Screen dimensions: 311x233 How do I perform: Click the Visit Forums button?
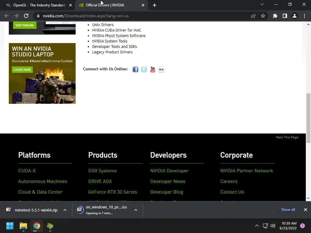[25, 25]
